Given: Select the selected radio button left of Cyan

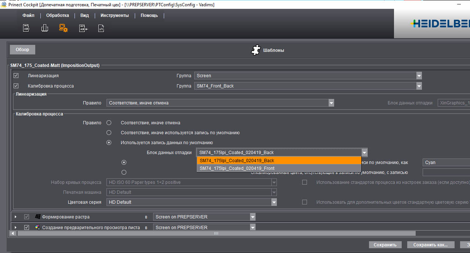Looking at the screenshot, I should [124, 162].
